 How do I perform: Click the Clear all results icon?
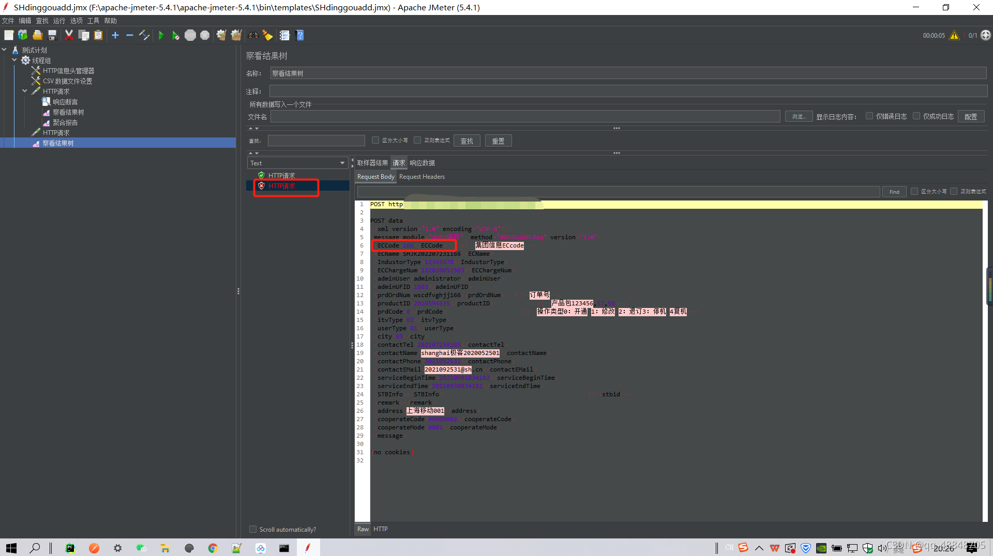click(x=236, y=35)
